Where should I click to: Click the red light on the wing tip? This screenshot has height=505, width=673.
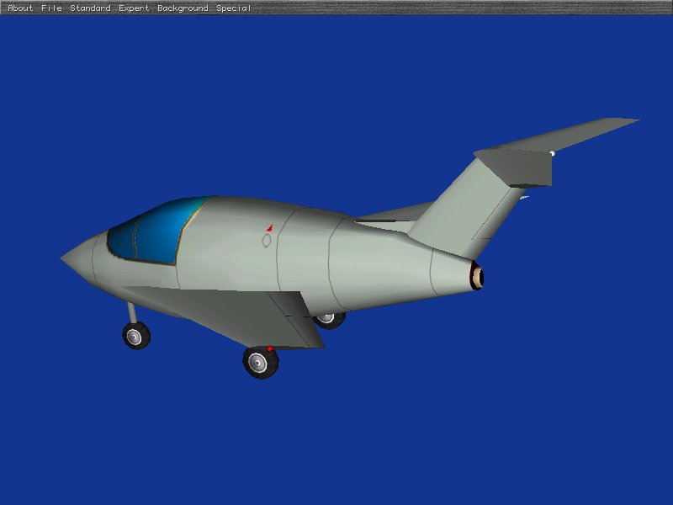(x=269, y=348)
